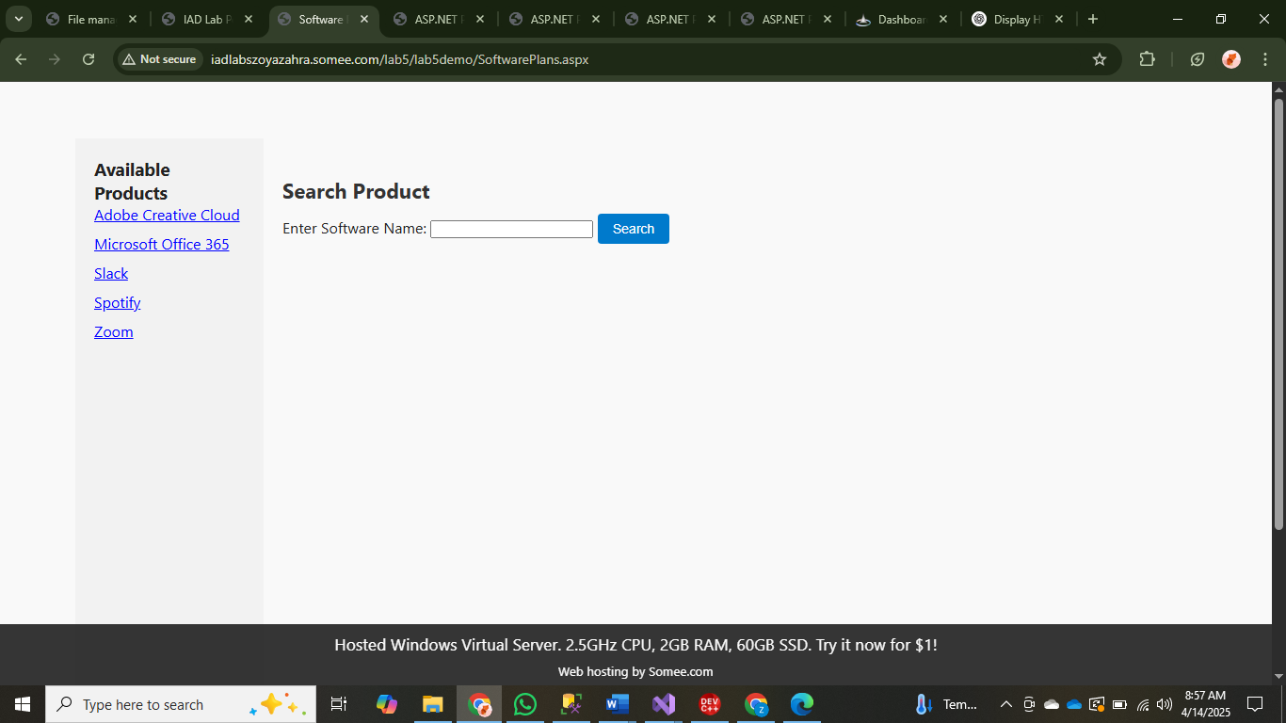
Task: Open File Explorer from the taskbar
Action: pos(432,704)
